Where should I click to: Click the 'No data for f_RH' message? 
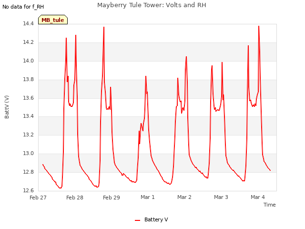coord(23,7)
